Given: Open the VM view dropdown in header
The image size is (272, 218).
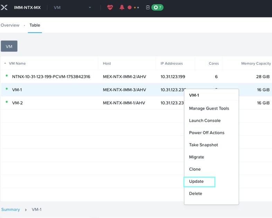Looking at the screenshot, I should (73, 8).
